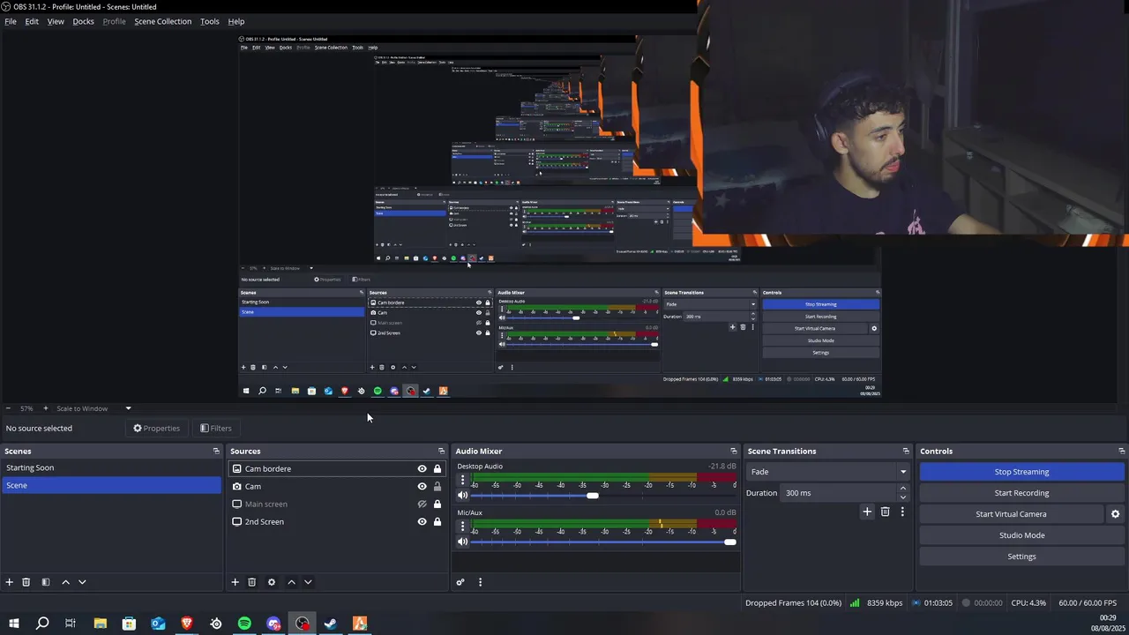Open the Edit menu
The image size is (1129, 635).
pyautogui.click(x=32, y=21)
